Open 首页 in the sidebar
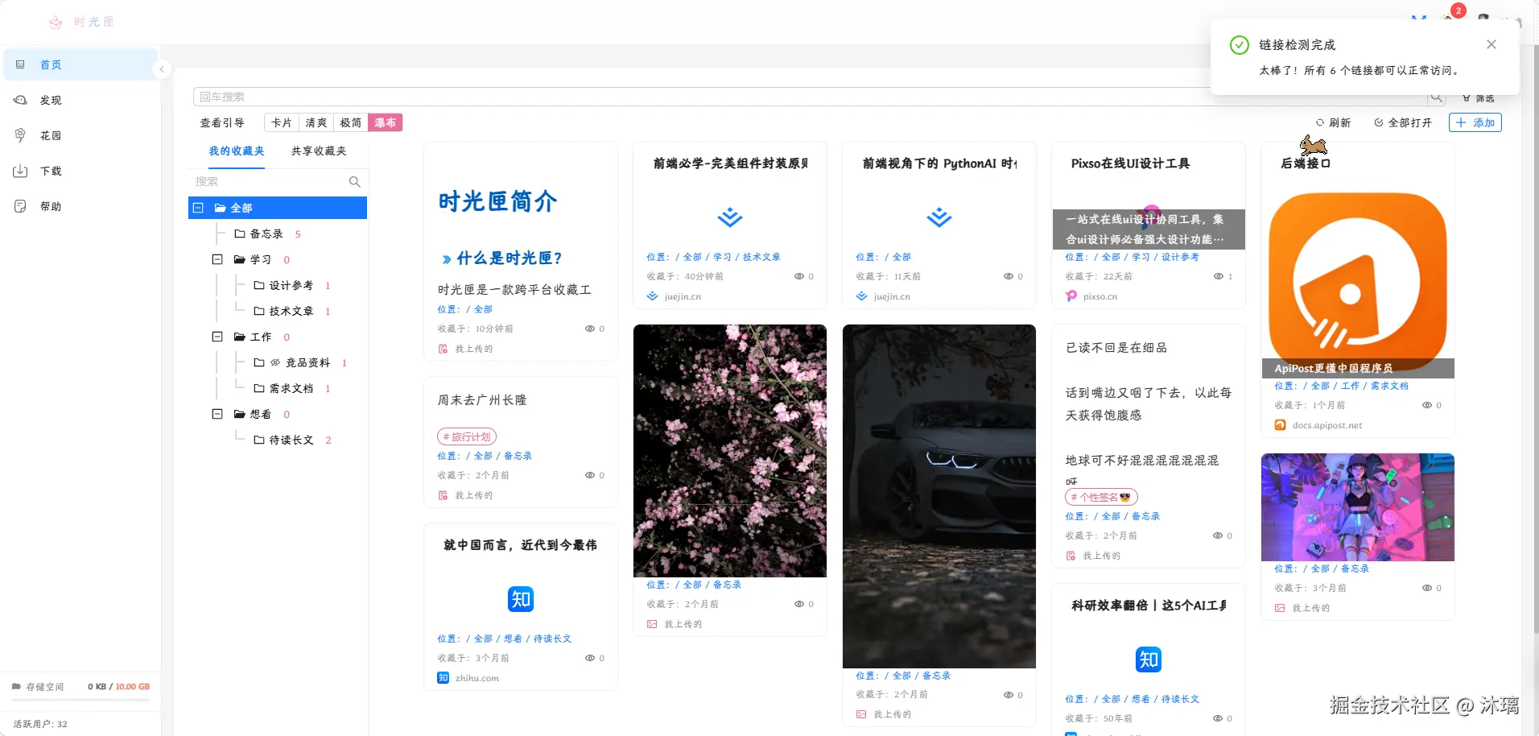Image resolution: width=1539 pixels, height=736 pixels. tap(80, 64)
